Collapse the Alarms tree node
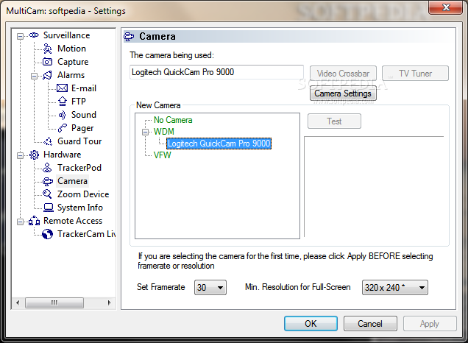Viewport: 468px width, 343px height. click(x=34, y=76)
